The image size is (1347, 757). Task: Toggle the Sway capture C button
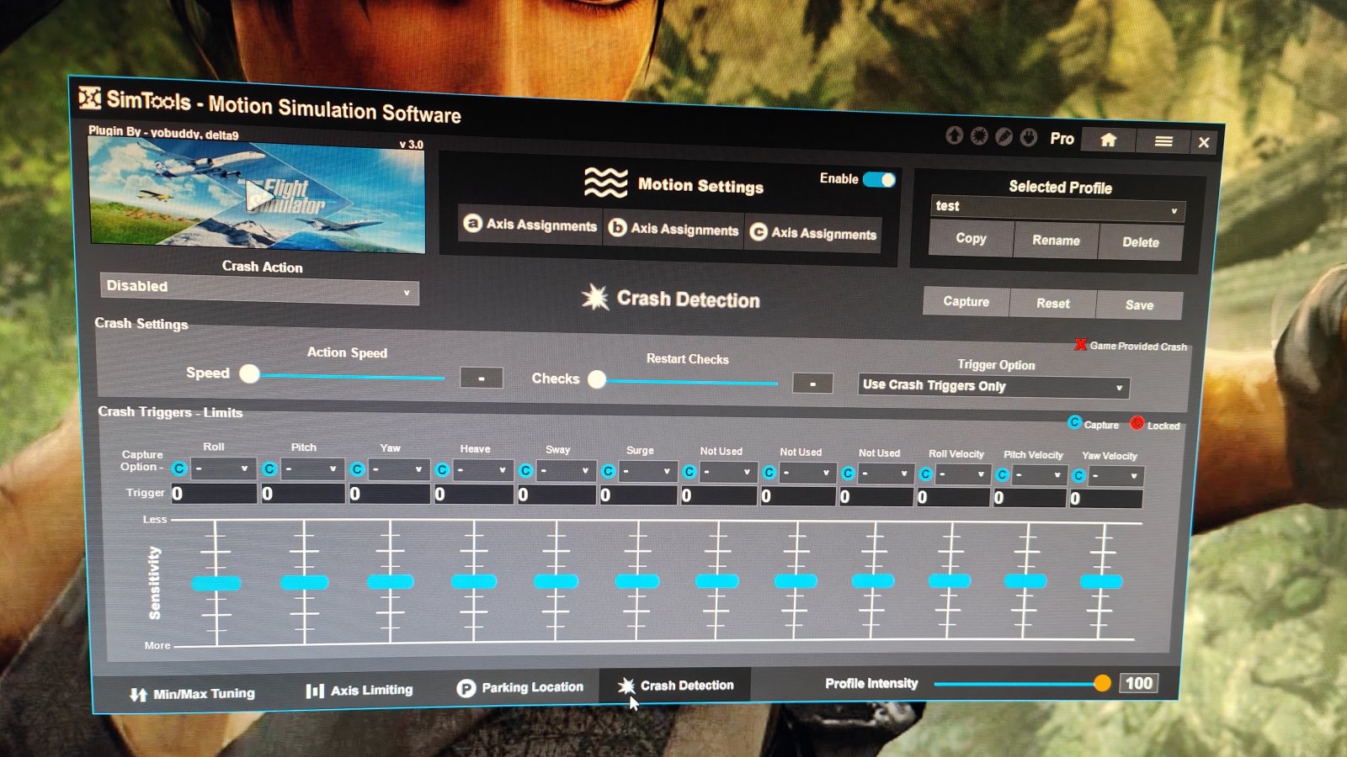click(x=525, y=471)
